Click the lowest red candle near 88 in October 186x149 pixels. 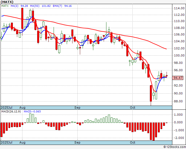pyautogui.click(x=151, y=93)
